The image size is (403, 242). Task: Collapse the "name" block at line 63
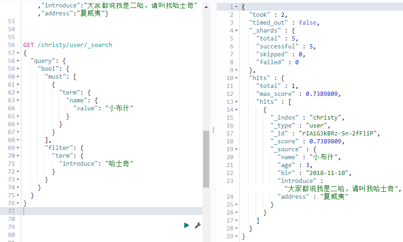(18, 101)
